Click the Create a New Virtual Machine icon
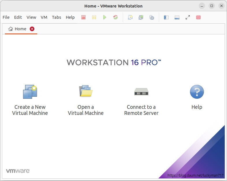Screen dimensions: 227x181 point(30,92)
